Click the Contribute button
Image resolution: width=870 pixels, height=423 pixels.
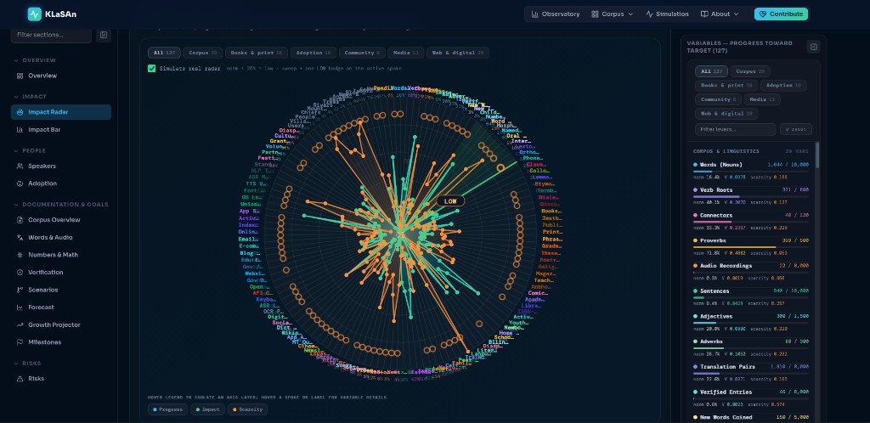781,14
